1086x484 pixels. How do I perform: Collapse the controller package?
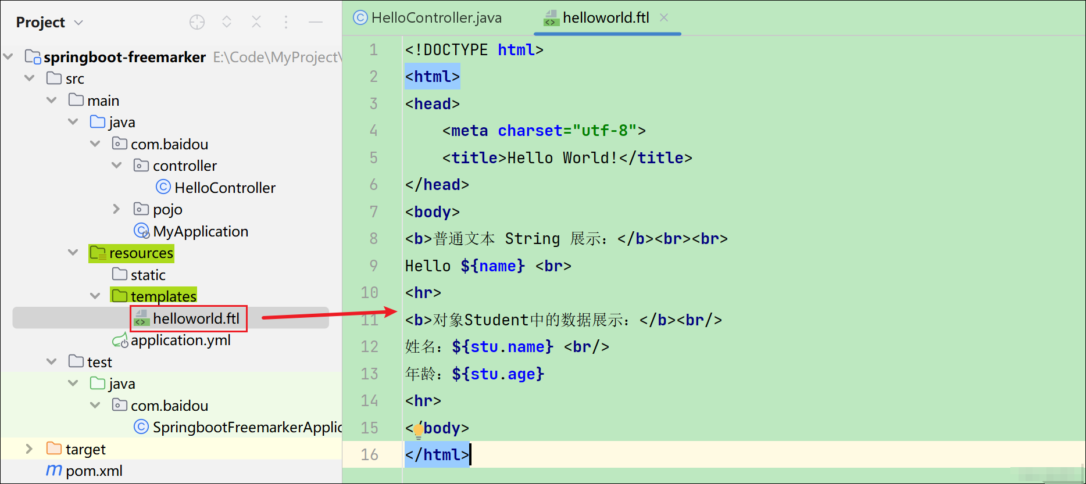pyautogui.click(x=117, y=166)
